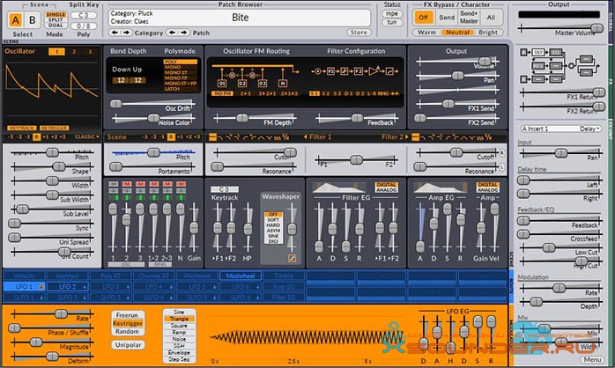The width and height of the screenshot is (615, 368).
Task: Unmute oscillator 2 mixer channel
Action: [x=127, y=184]
